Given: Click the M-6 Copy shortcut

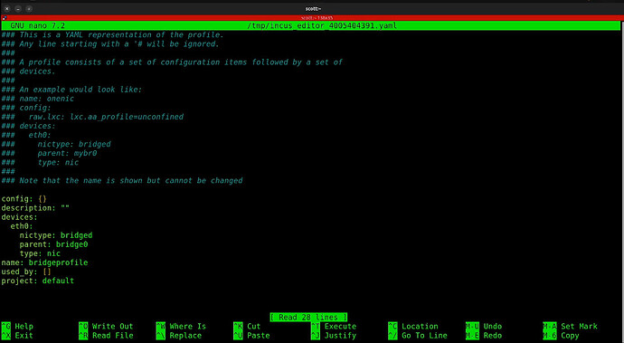Looking at the screenshot, I should [x=561, y=336].
